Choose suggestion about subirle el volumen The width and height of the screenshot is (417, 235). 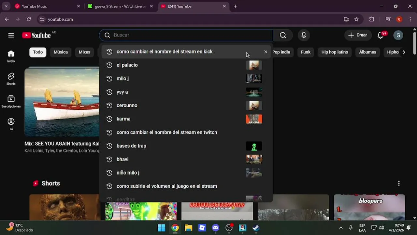[x=186, y=186]
